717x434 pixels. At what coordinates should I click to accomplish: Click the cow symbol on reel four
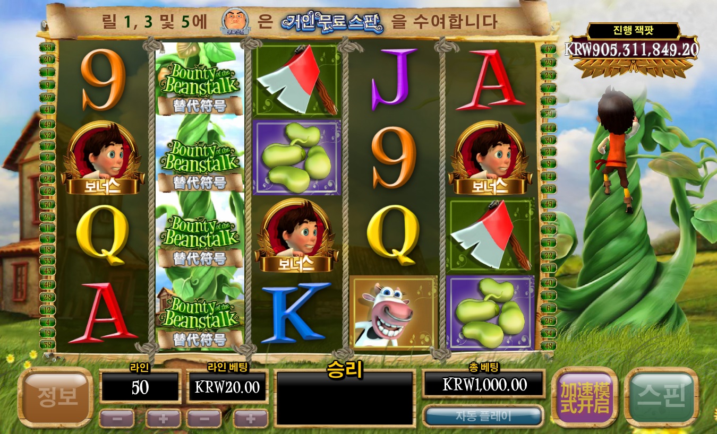tap(394, 313)
